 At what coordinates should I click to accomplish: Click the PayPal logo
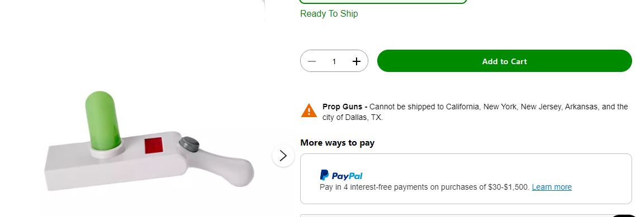pyautogui.click(x=341, y=175)
